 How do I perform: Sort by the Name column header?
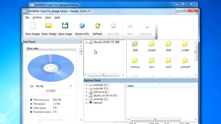click(x=160, y=86)
